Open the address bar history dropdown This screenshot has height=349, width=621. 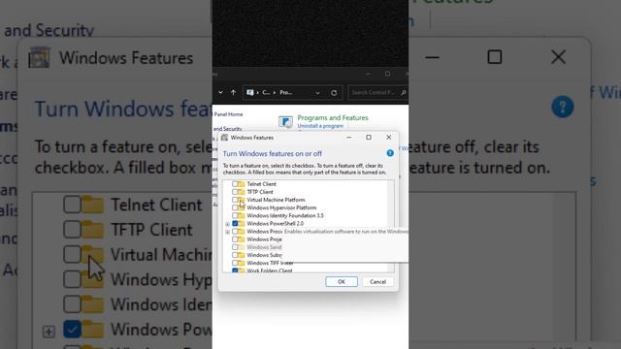(x=317, y=93)
